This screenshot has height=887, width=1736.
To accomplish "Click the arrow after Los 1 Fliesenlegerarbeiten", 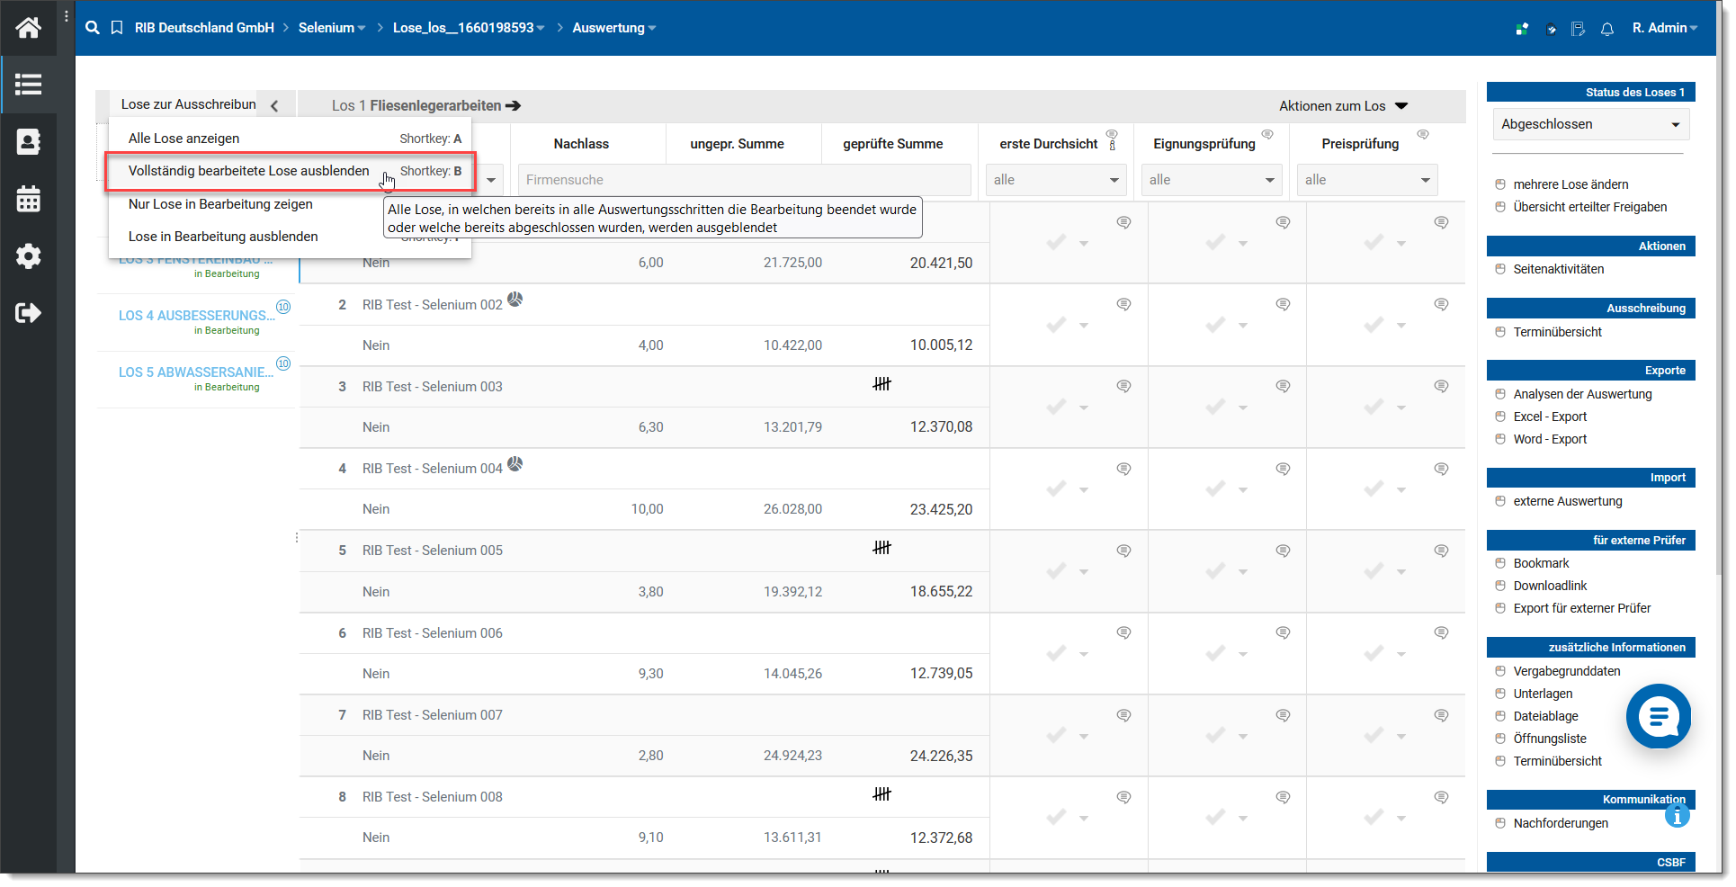I will click(x=514, y=106).
